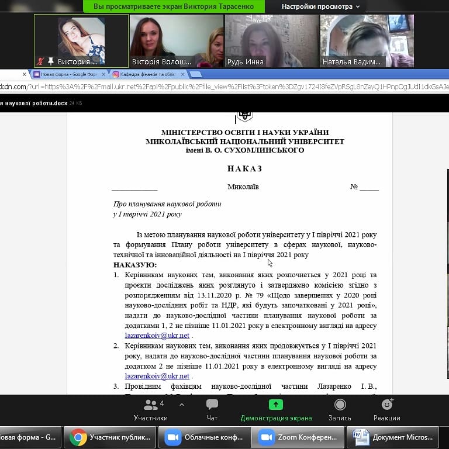Click the pin icon on Виктория's video tile
This screenshot has width=449, height=449.
tap(51, 61)
